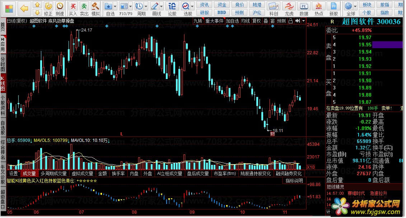
Task: Click the 选股 stock screener icon
Action: tap(186, 6)
